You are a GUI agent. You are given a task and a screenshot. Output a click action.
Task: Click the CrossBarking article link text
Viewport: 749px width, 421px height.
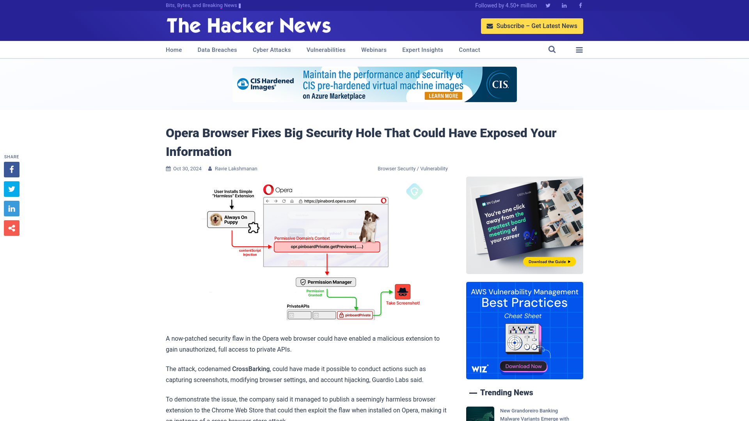(250, 368)
